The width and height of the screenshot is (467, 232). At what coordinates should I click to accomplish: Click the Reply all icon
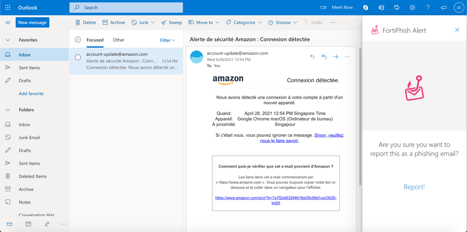[x=324, y=57]
